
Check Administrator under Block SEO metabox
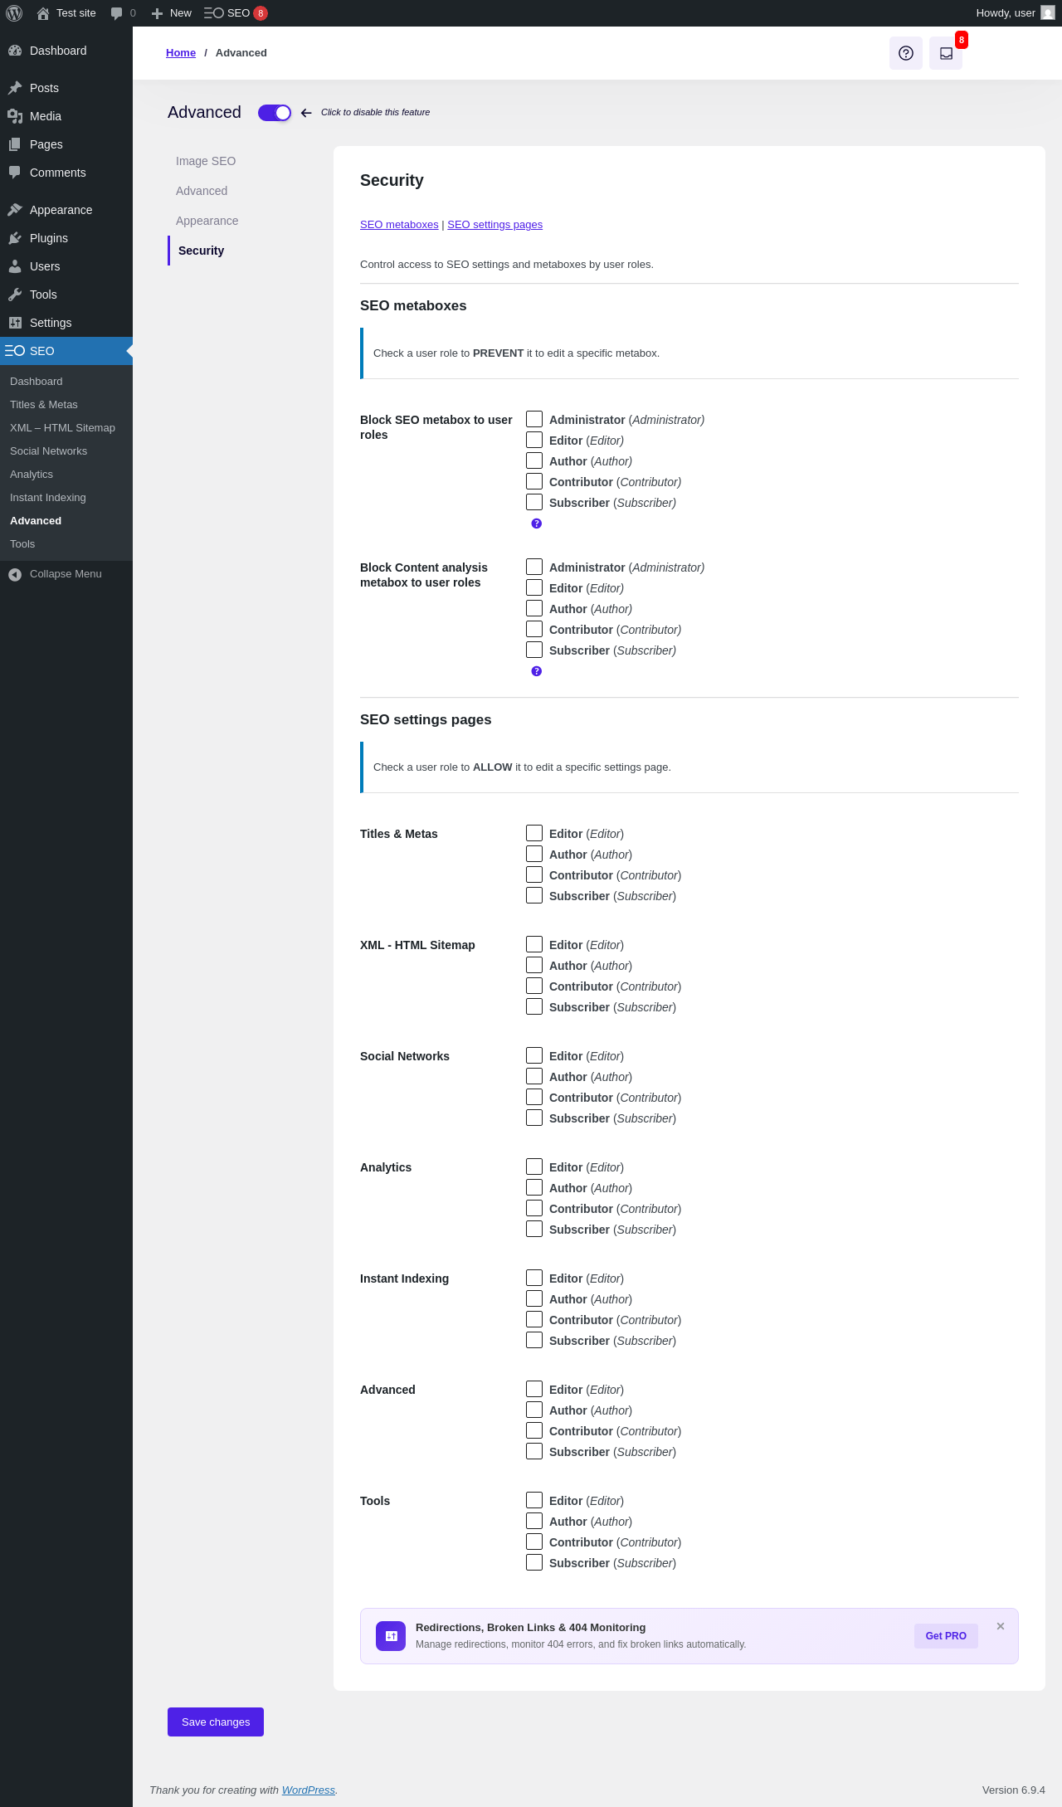pyautogui.click(x=534, y=420)
